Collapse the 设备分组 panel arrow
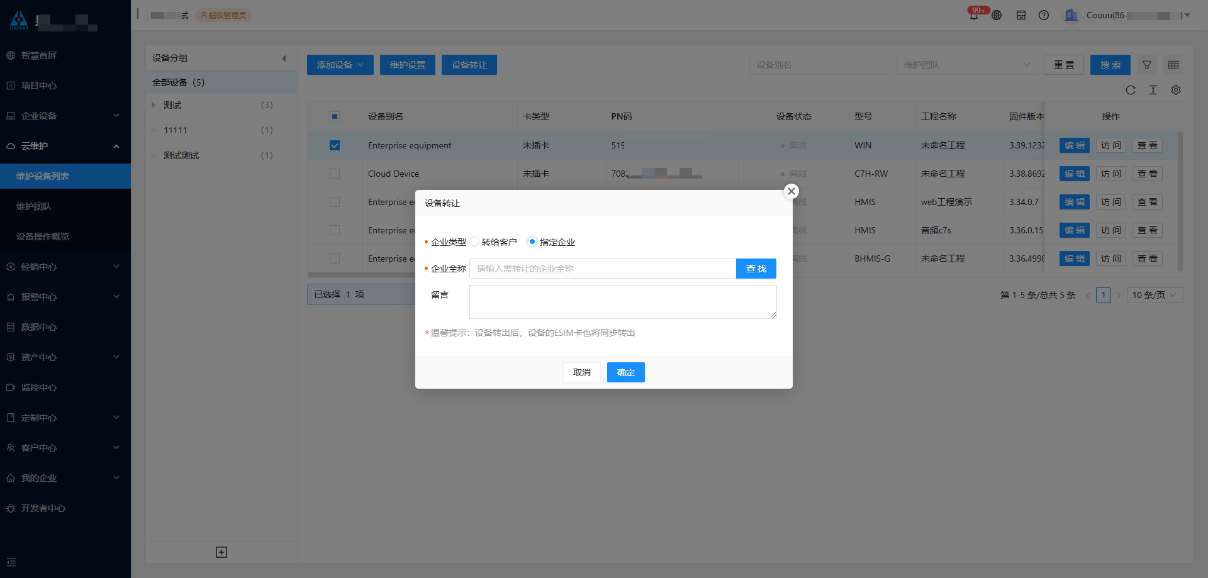This screenshot has width=1208, height=578. pyautogui.click(x=284, y=58)
